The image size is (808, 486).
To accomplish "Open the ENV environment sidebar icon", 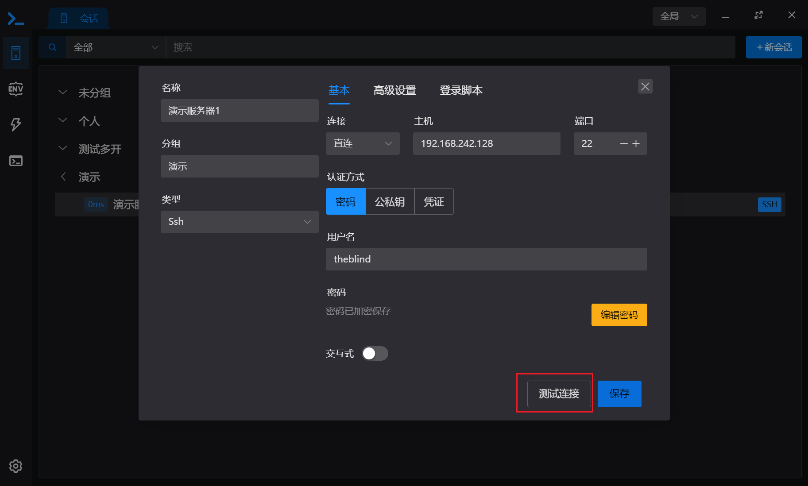I will tap(15, 89).
